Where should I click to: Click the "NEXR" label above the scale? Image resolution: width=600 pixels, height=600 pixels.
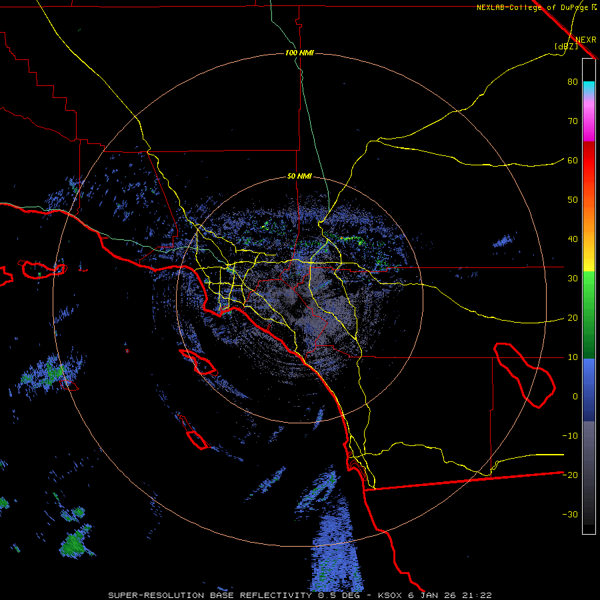click(585, 40)
